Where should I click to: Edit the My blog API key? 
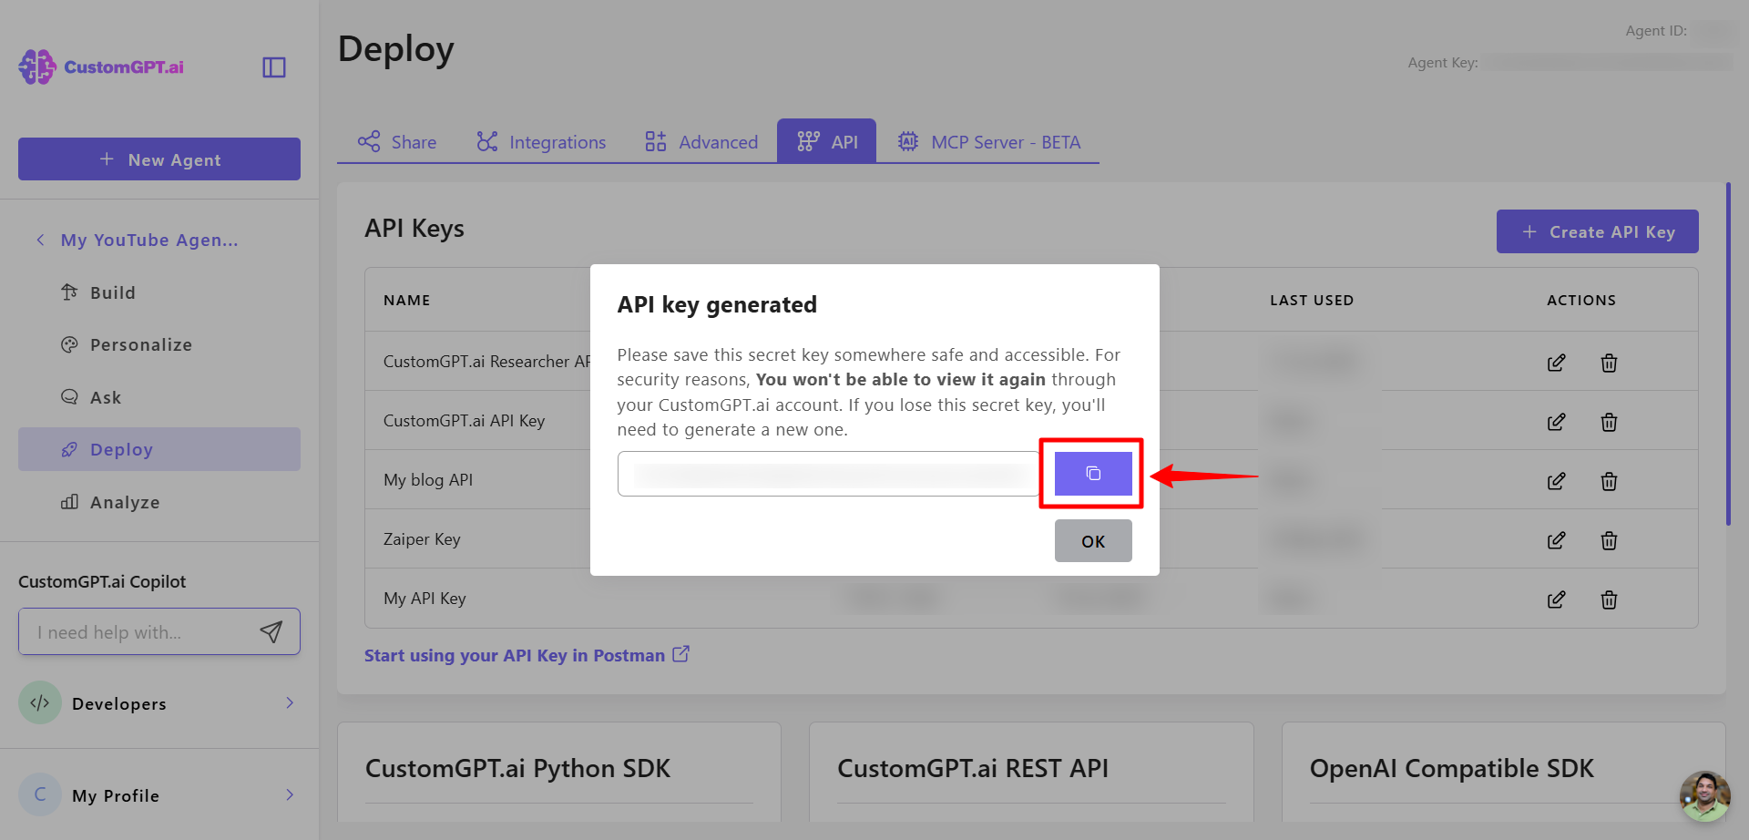pyautogui.click(x=1557, y=481)
